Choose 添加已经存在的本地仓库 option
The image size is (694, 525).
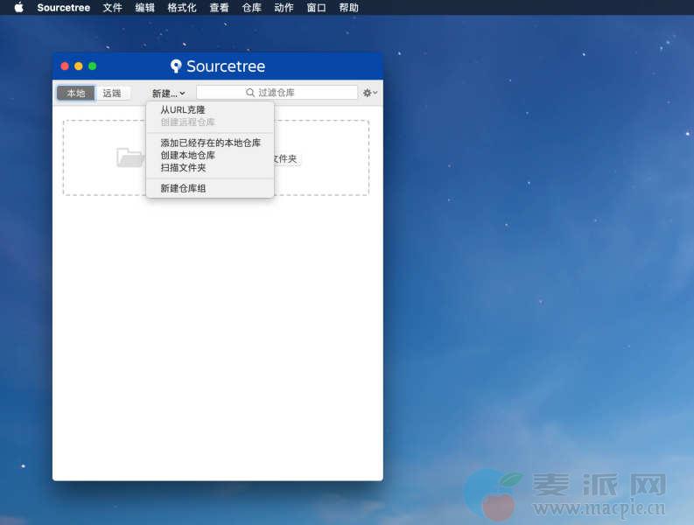[210, 143]
